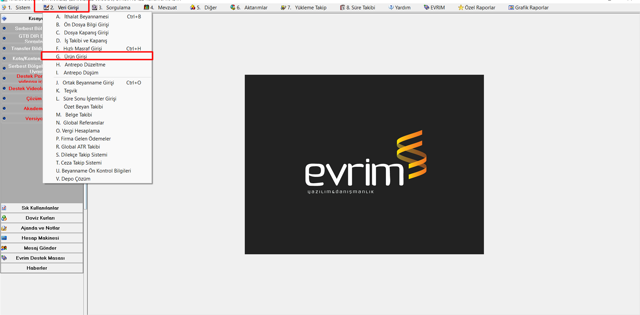640x315 pixels.
Task: Open the Yardım menu
Action: (x=400, y=7)
